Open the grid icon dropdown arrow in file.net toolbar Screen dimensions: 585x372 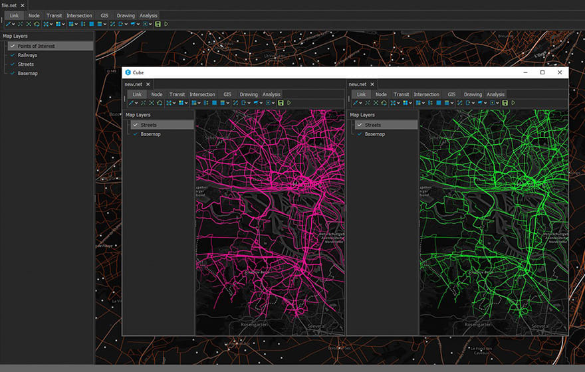click(x=63, y=24)
